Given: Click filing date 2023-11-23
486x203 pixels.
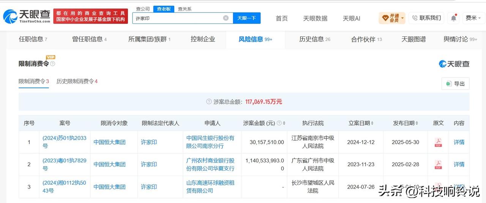Looking at the screenshot, I should [361, 164].
